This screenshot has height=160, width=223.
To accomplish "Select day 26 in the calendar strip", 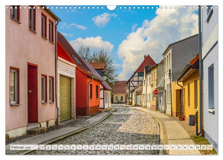I will tap(197, 147).
